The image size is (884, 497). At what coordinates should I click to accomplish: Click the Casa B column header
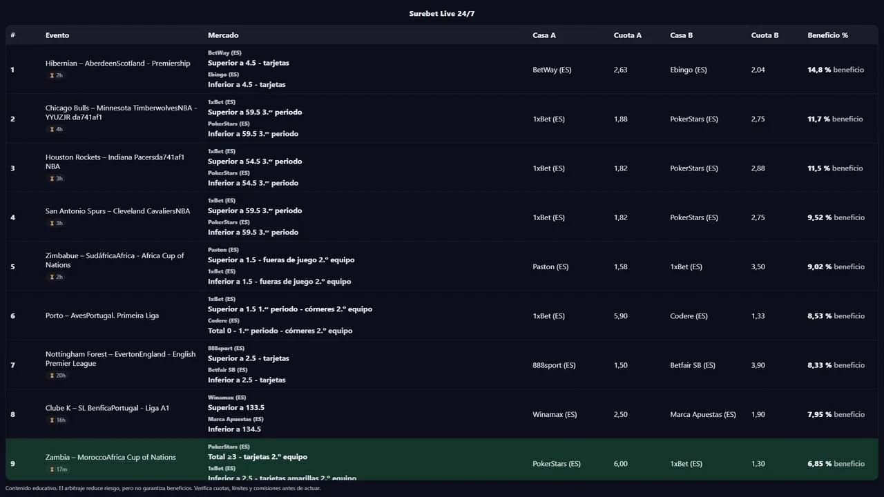point(681,35)
